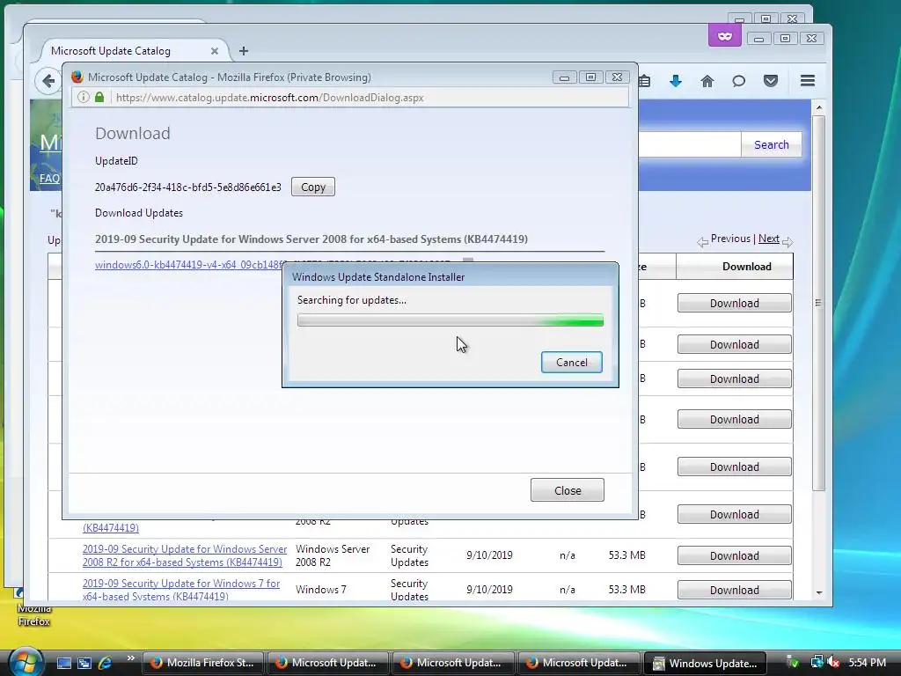Click the Windows Update Standalone Installer title
This screenshot has width=901, height=676.
click(378, 277)
